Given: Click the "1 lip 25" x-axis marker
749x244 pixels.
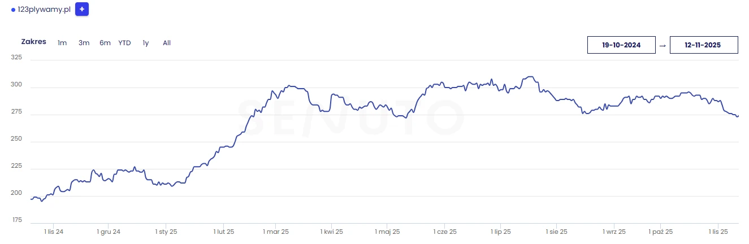Looking at the screenshot, I should point(500,232).
